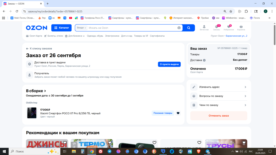Switch РУС keyboard language indicator
Screen dimensions: 276x155
pyautogui.click(x=251, y=151)
